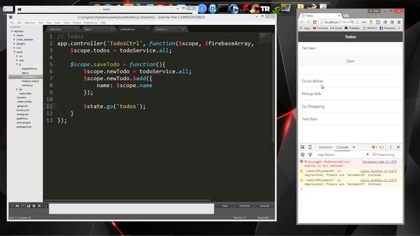Toggle the case sensitive option in the find panel
Image resolution: width=420 pixels, height=236 pixels.
[17, 206]
